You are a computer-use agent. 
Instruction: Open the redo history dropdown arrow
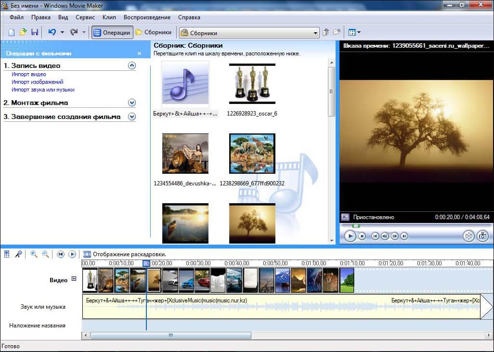point(84,32)
